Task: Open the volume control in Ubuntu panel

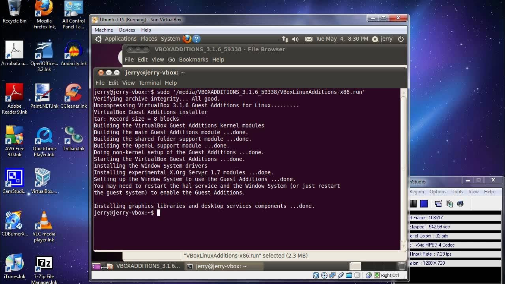Action: click(x=295, y=39)
